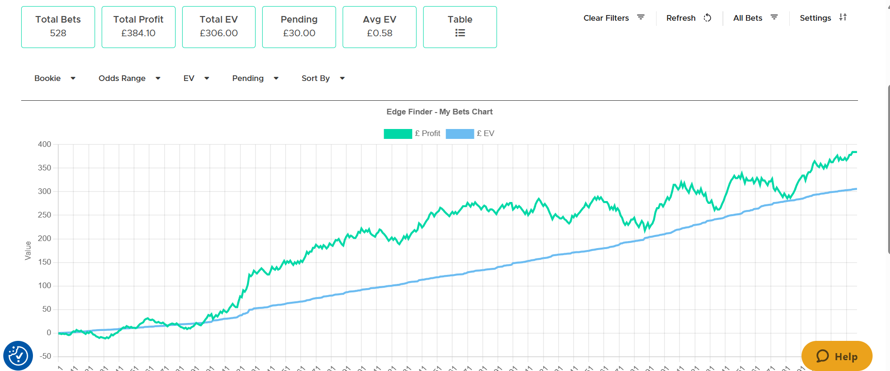
Task: Select the Total Profit card
Action: tap(138, 27)
